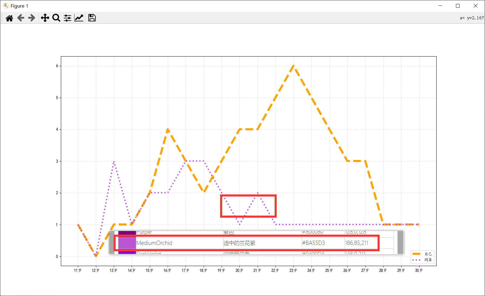Click the MediumOrchid color name text
Screen dimensions: 485x296
(154, 243)
